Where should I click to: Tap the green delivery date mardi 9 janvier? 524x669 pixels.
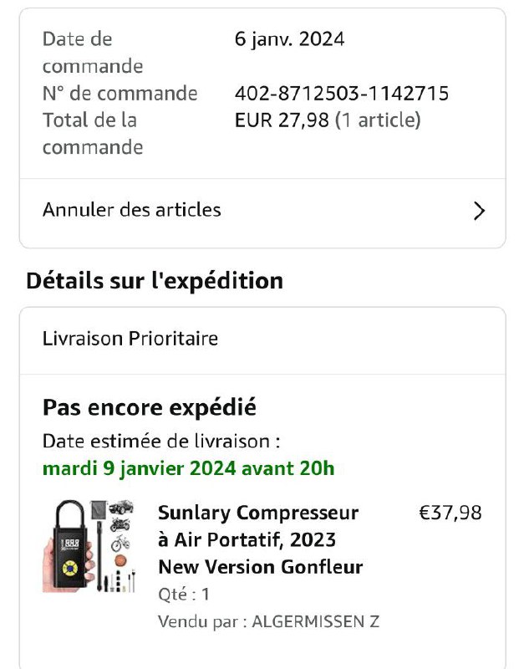[x=188, y=468]
